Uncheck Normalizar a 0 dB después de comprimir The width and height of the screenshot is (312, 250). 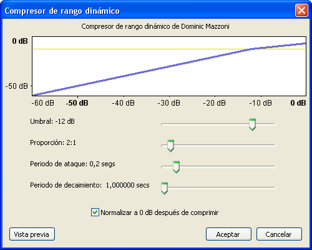tap(95, 212)
